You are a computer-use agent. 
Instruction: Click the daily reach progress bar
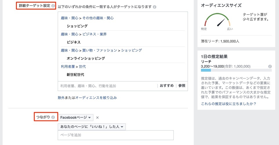[x=236, y=70]
